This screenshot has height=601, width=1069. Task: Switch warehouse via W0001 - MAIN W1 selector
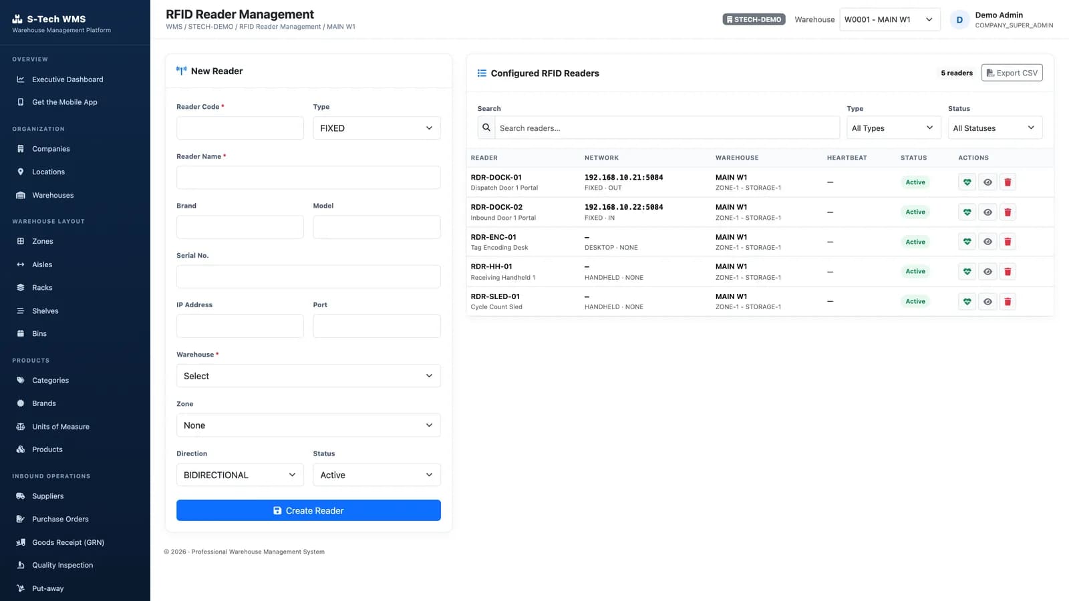click(889, 19)
